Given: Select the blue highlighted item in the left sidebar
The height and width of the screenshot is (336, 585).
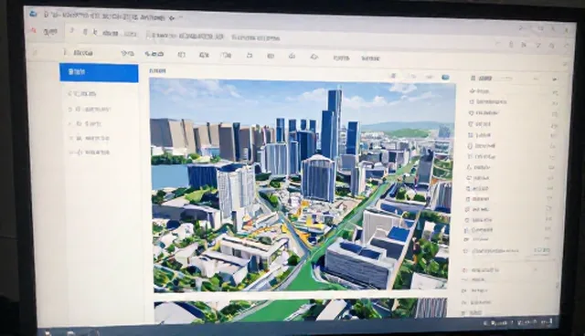Looking at the screenshot, I should coord(99,73).
